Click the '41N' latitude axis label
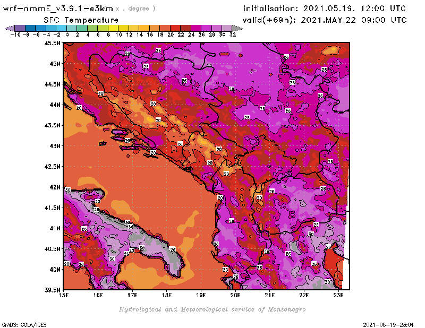This screenshot has width=425, height=328. [55, 228]
